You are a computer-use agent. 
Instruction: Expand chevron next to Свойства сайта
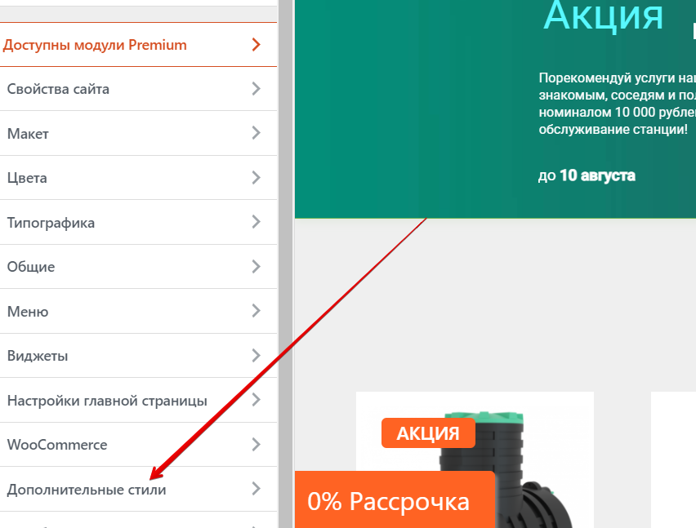[x=257, y=89]
